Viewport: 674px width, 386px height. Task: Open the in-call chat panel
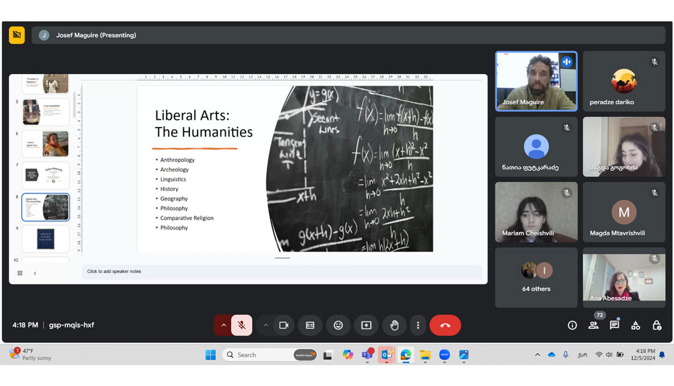615,325
